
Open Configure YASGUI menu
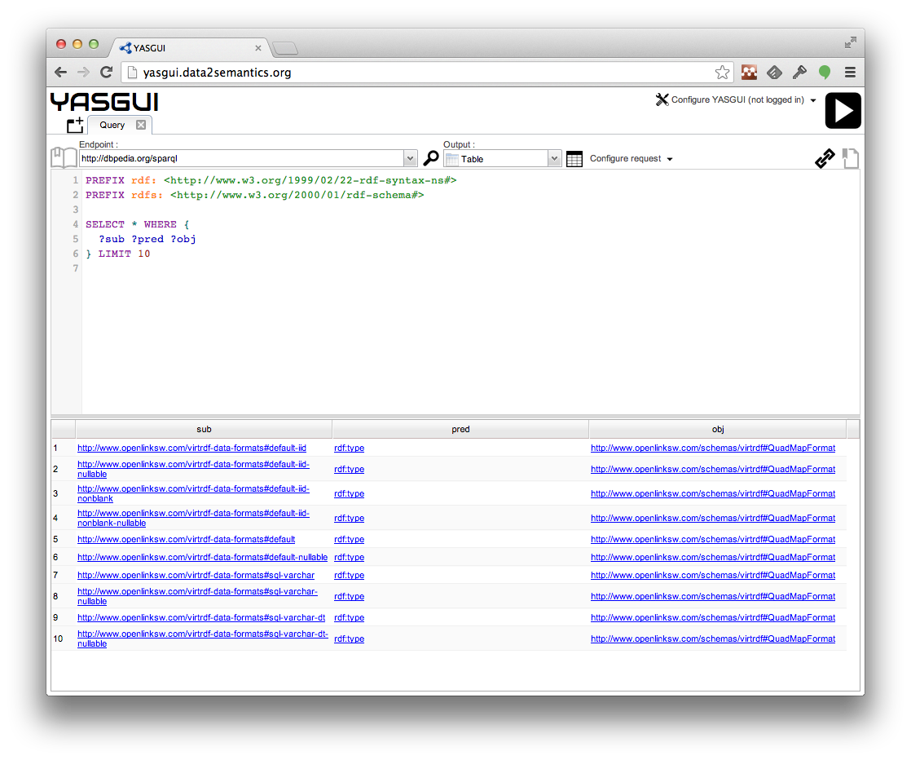point(736,100)
